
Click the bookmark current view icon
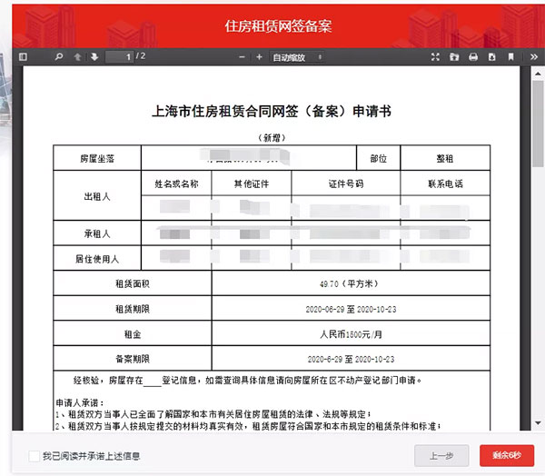click(x=510, y=57)
